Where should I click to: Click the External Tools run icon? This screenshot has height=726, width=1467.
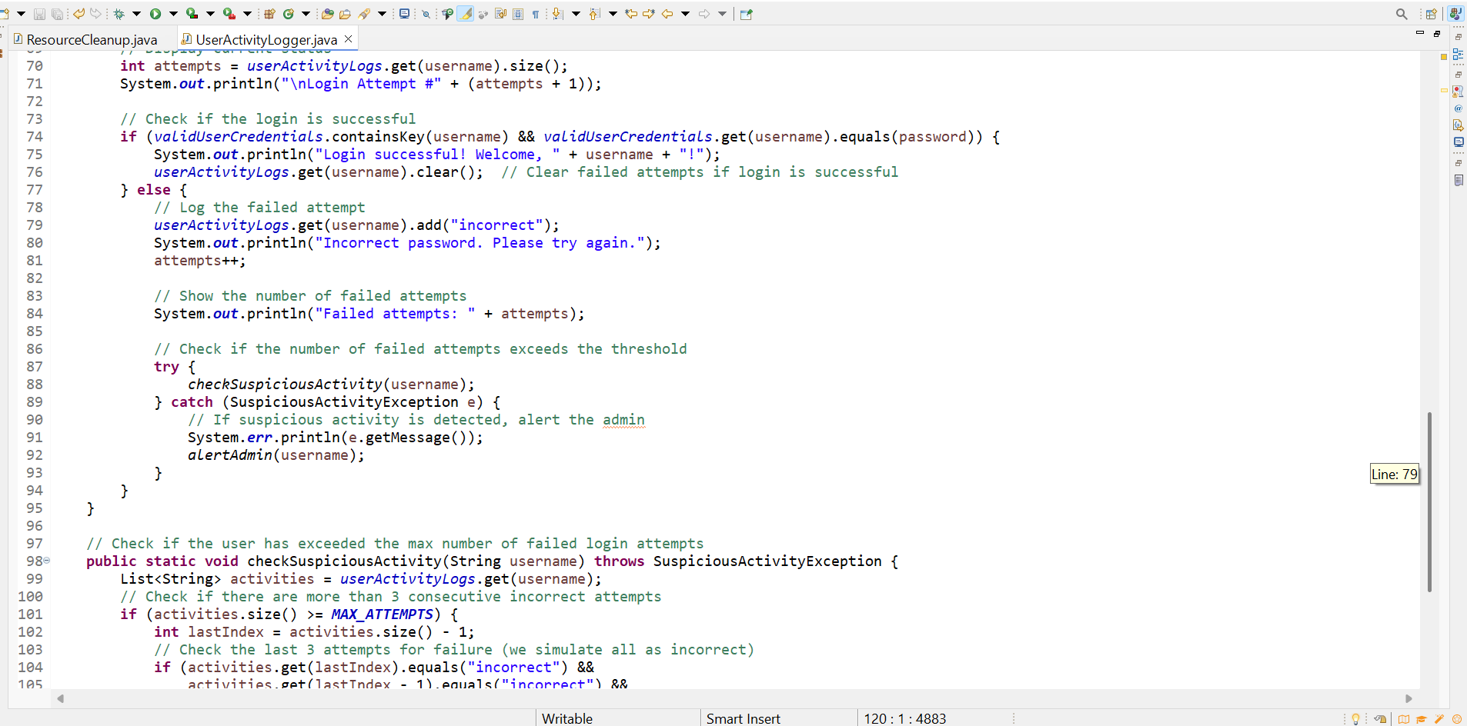pos(229,14)
